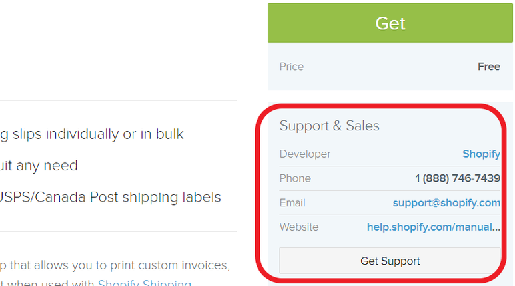This screenshot has height=286, width=515.
Task: Click the Support & Sales heading
Action: coord(329,126)
